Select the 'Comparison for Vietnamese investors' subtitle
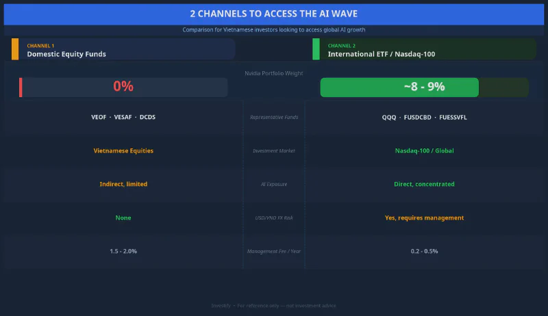 (273, 29)
